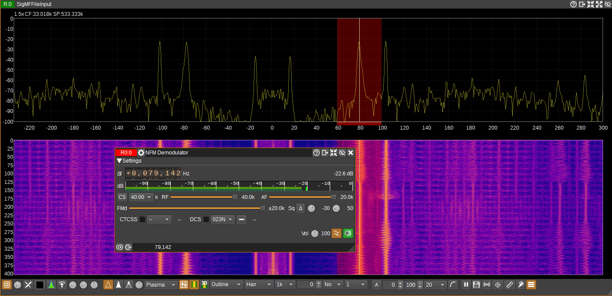Click the 3D spectrogram icon
Viewport: 612px width, 296px height.
(204, 285)
